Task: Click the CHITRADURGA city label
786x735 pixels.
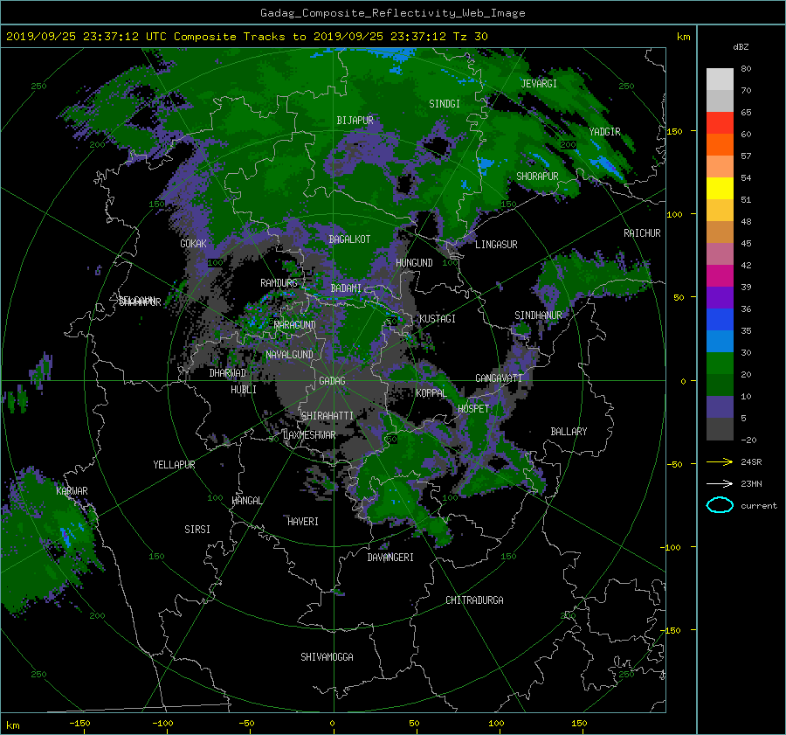Action: pyautogui.click(x=474, y=600)
